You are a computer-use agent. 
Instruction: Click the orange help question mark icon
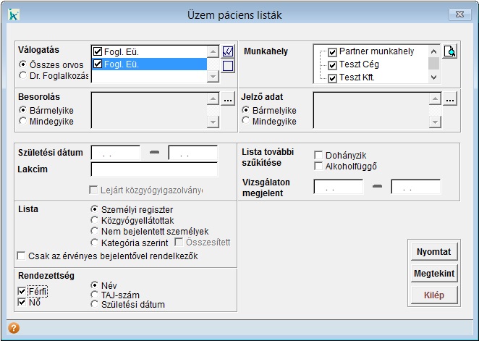click(x=14, y=327)
